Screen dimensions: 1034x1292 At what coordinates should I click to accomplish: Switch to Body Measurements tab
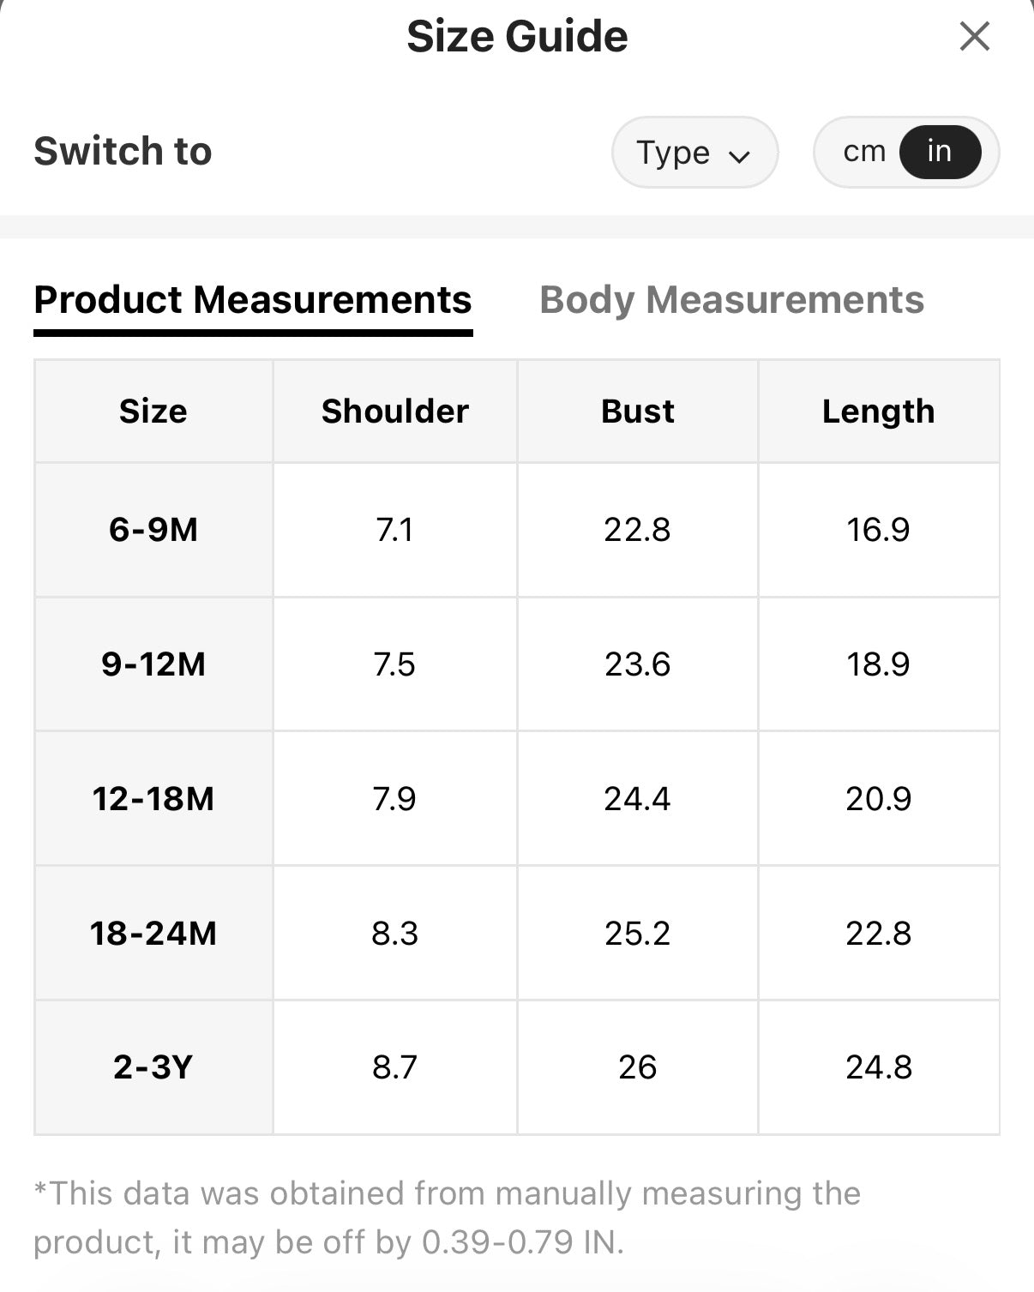click(x=731, y=300)
